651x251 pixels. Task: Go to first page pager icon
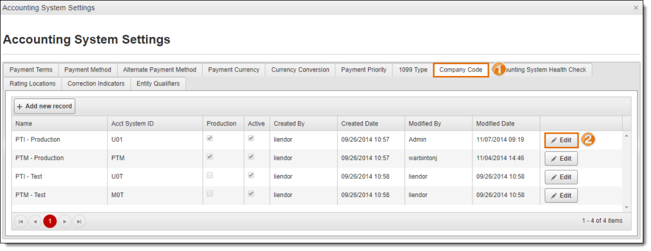point(21,221)
